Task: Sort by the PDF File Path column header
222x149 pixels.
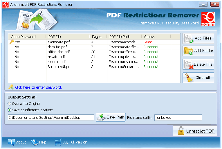Action: [124, 37]
